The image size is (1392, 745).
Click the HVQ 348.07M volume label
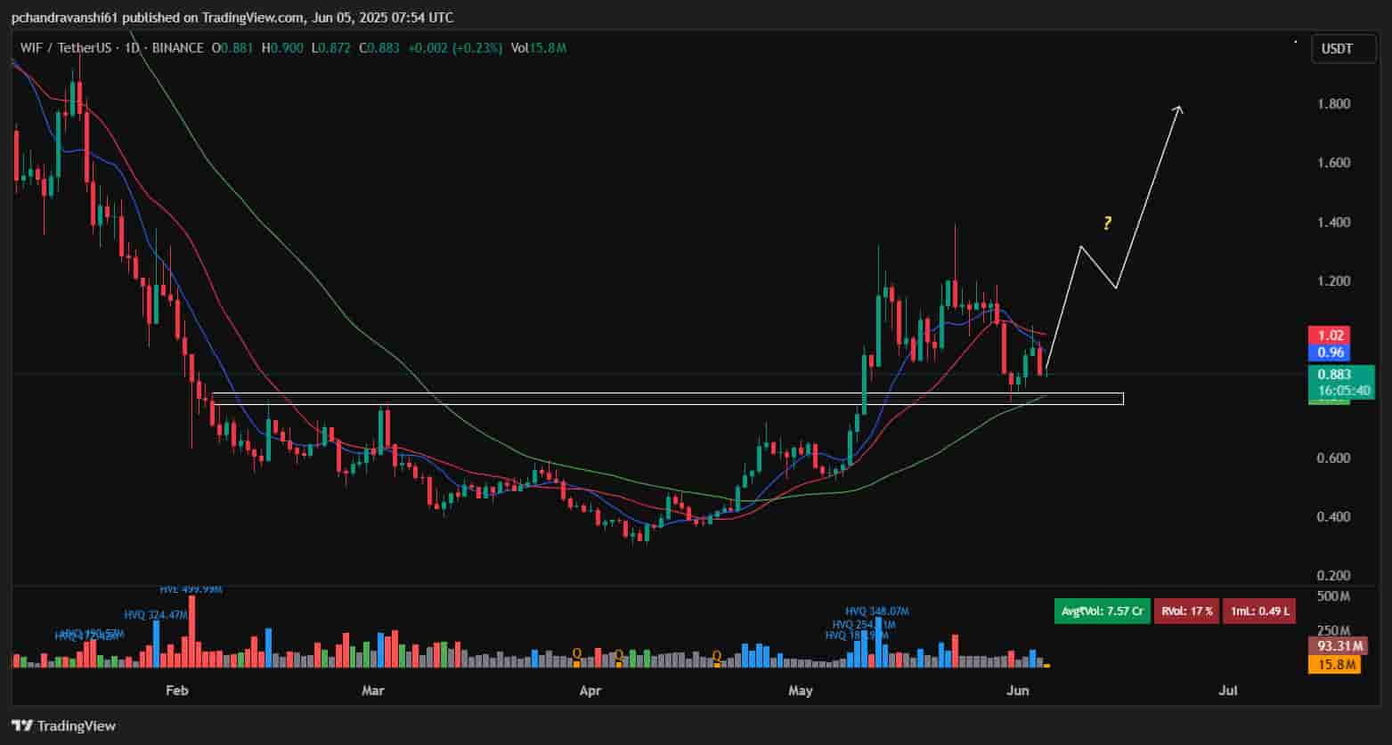pyautogui.click(x=877, y=611)
